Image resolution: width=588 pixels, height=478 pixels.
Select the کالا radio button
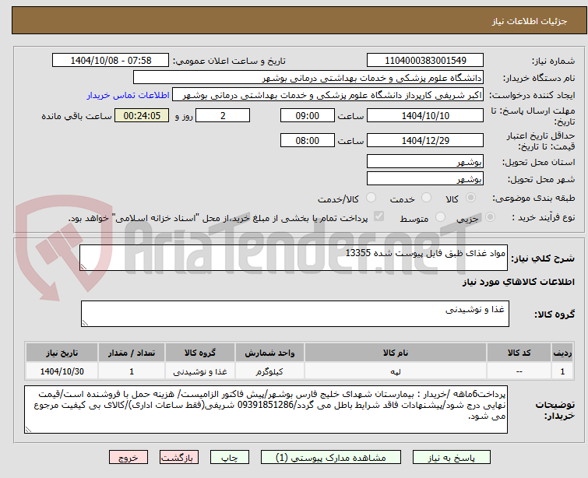tap(470, 198)
